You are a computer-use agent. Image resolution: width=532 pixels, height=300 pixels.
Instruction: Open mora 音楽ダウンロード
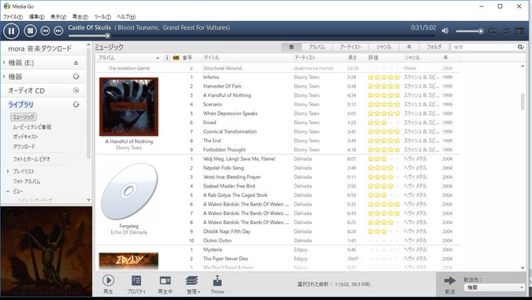click(x=40, y=48)
